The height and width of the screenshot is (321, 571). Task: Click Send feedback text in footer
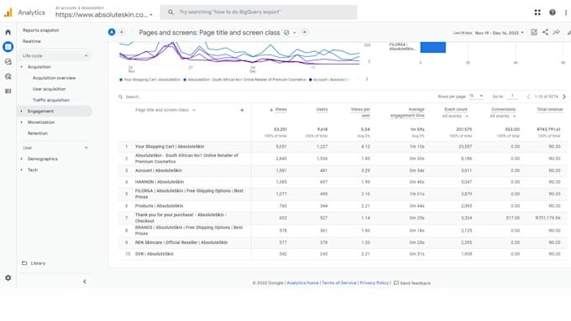[x=415, y=283]
